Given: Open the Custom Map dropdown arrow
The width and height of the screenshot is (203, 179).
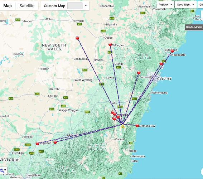Looking at the screenshot, I should [x=86, y=6].
